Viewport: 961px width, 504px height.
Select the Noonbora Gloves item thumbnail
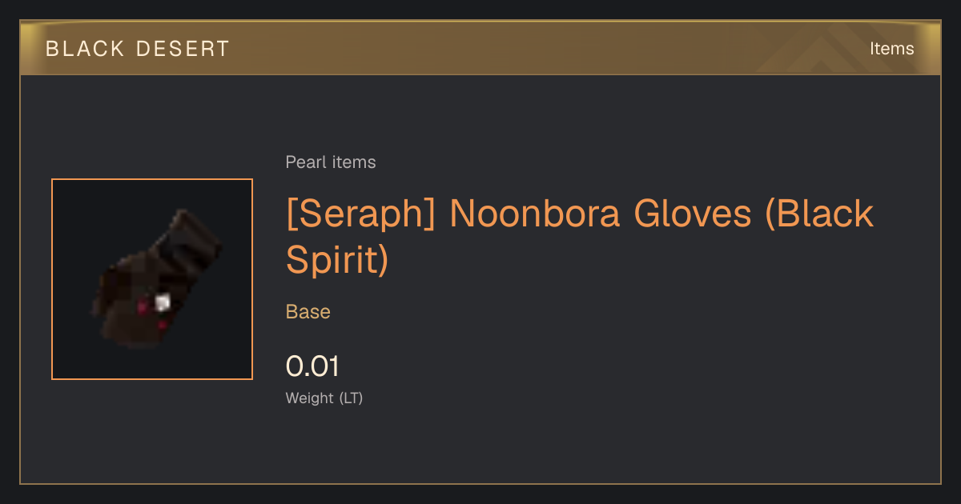[x=152, y=279]
